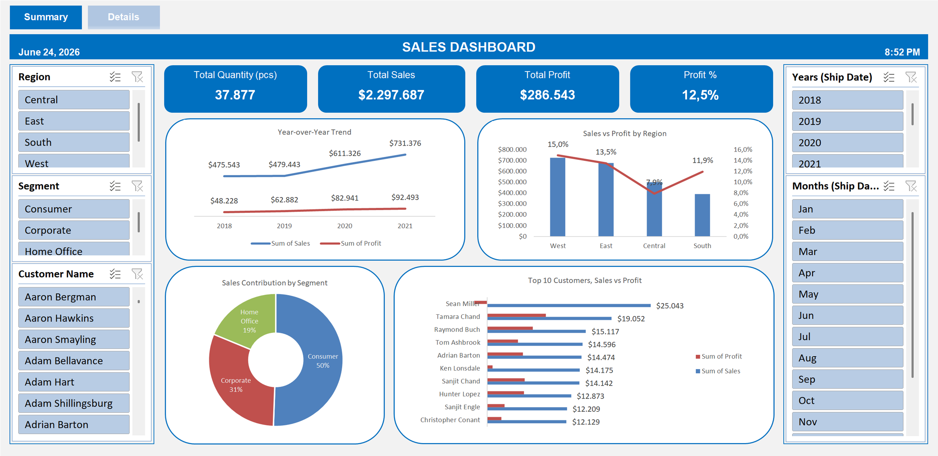
Task: Clear the Years (Ship Date) filter
Action: [911, 77]
